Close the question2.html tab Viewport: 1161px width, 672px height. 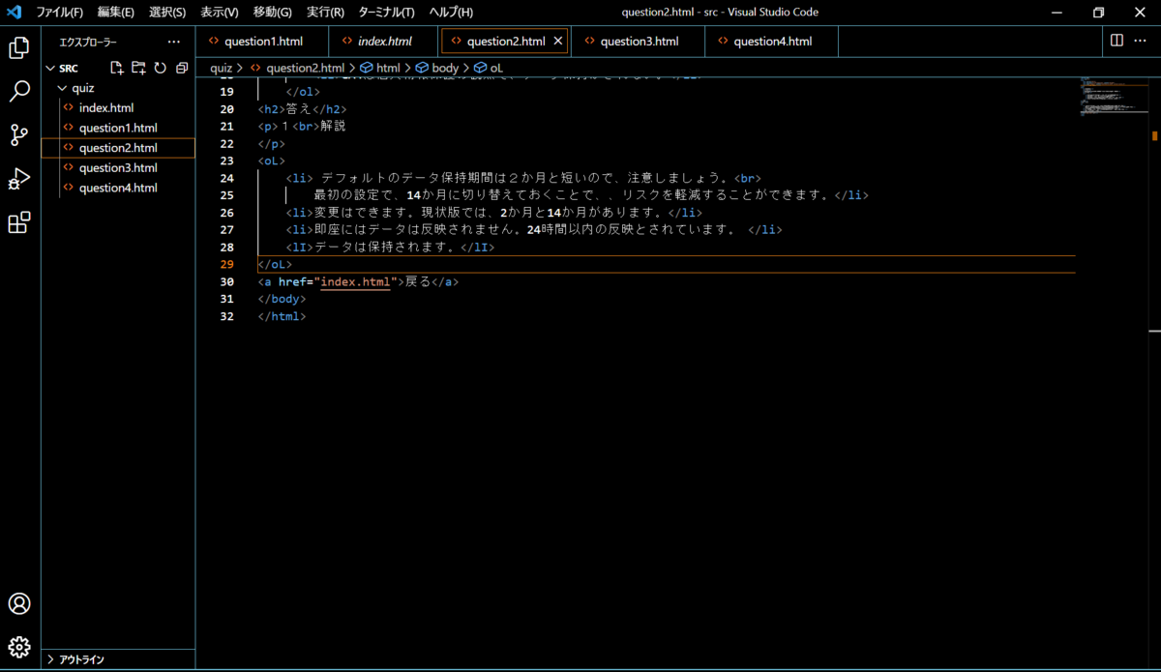coord(558,42)
